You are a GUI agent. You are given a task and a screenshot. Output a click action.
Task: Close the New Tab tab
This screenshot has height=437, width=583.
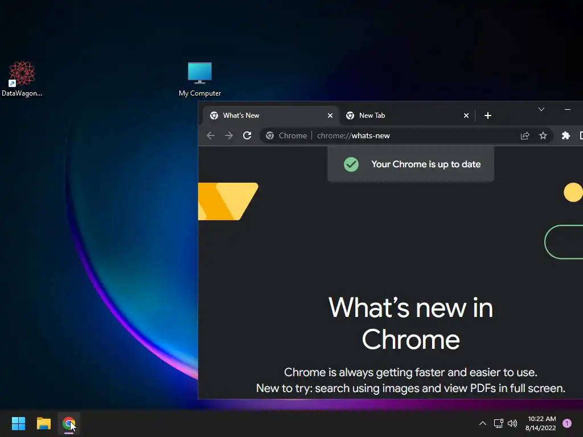point(466,116)
